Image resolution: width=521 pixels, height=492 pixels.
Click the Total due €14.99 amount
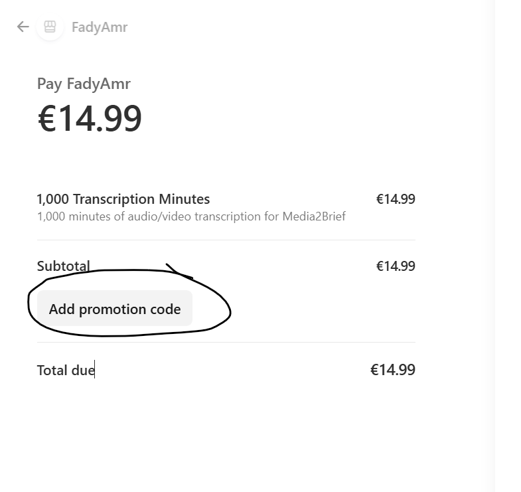tap(393, 370)
